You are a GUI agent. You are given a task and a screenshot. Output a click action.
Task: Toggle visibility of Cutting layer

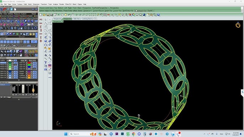click(x=26, y=76)
